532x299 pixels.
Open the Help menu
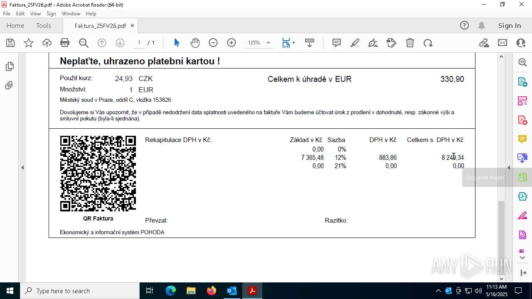pos(91,14)
